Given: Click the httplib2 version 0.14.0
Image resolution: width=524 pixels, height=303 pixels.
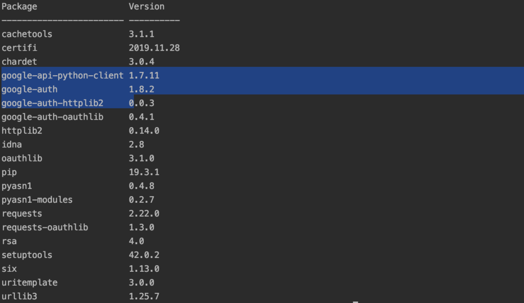Looking at the screenshot, I should (x=144, y=131).
